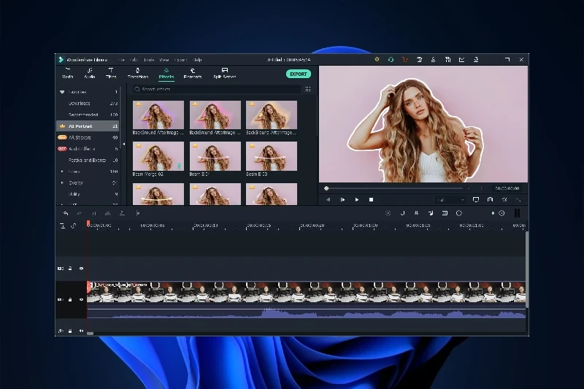Click the add track icon beside ruler
This screenshot has height=389, width=584.
(62, 226)
